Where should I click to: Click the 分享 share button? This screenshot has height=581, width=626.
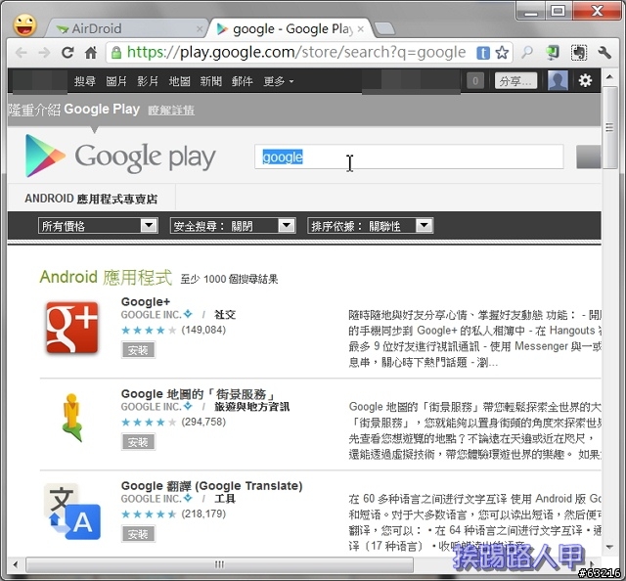pos(515,81)
